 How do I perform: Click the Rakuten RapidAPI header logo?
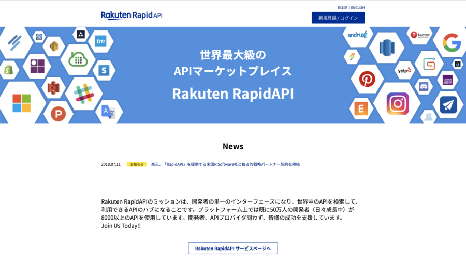(x=132, y=15)
